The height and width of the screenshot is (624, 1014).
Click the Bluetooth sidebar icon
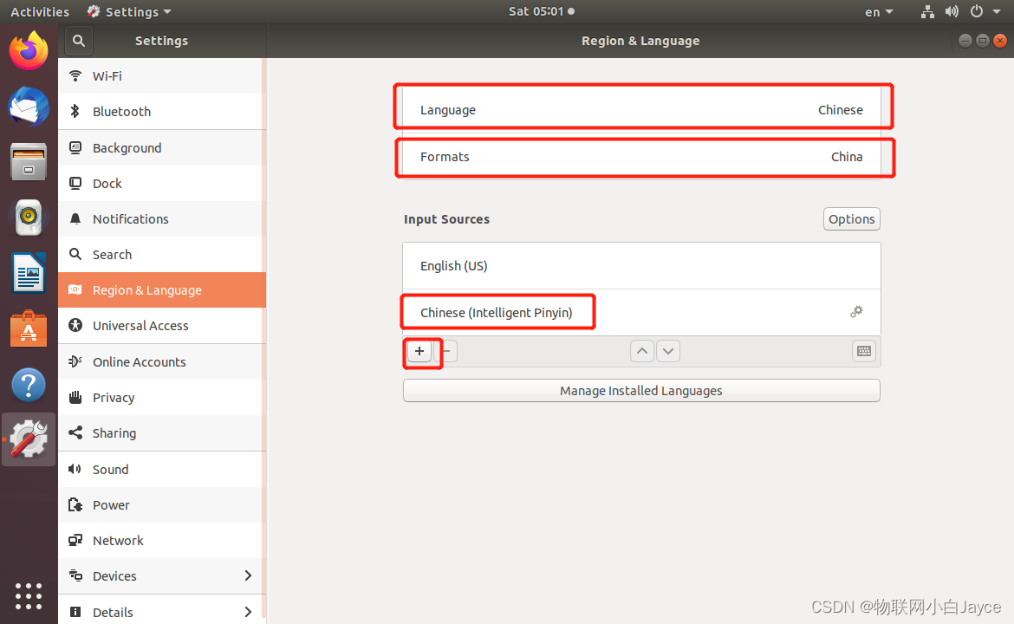pos(75,111)
